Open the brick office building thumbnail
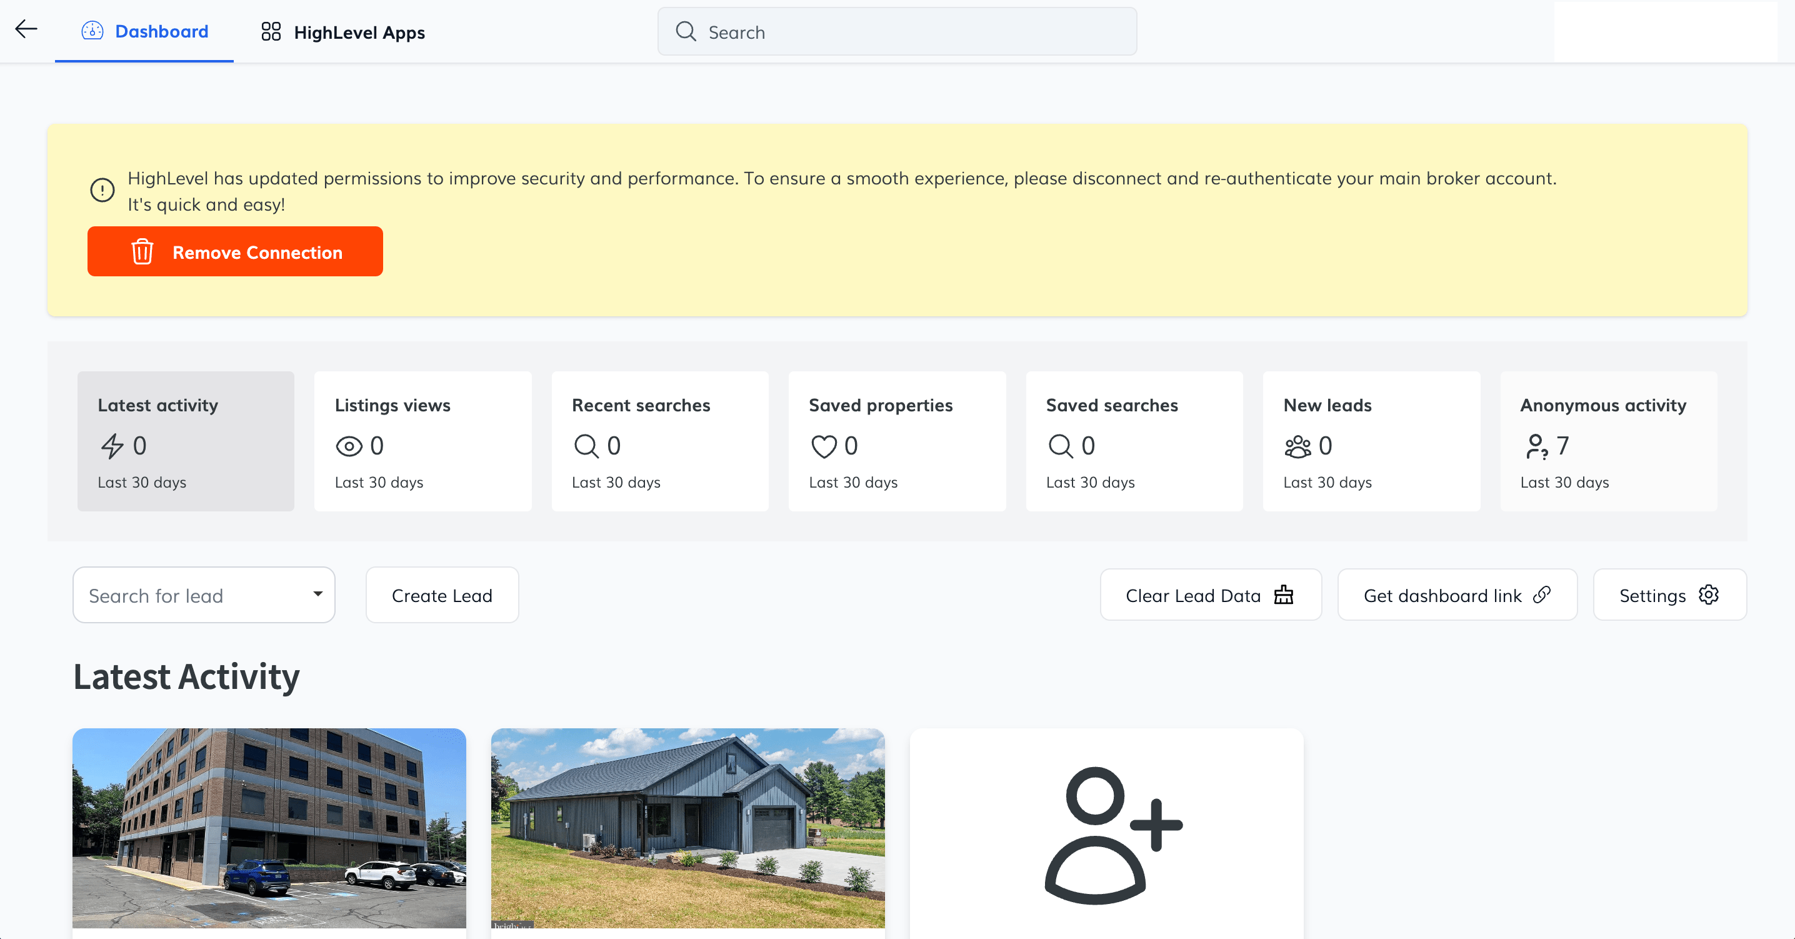1795x939 pixels. [x=269, y=828]
